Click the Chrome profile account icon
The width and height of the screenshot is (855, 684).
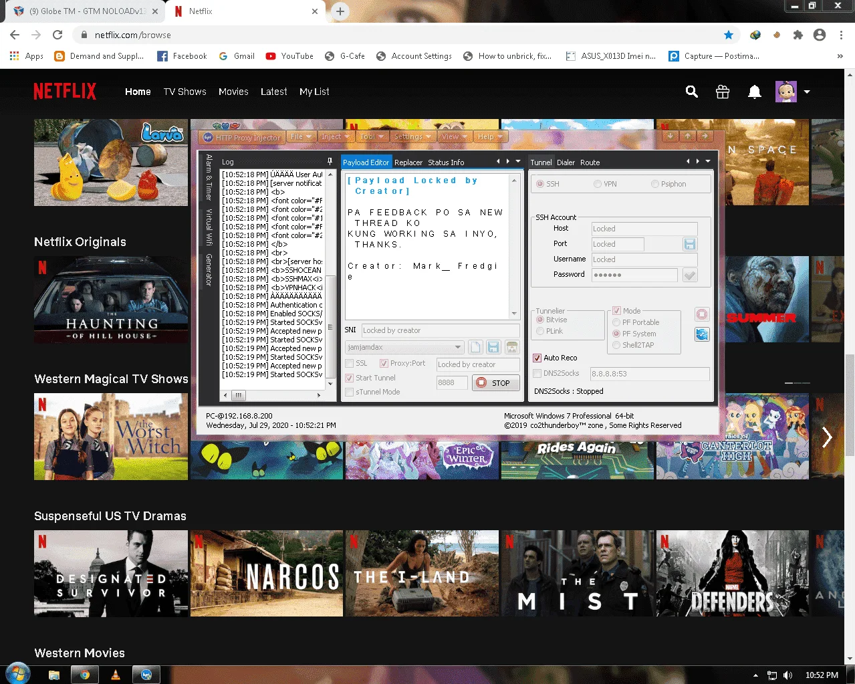[820, 35]
